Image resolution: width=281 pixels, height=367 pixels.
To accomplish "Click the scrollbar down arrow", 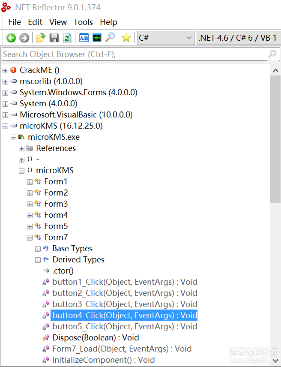I will pyautogui.click(x=275, y=361).
